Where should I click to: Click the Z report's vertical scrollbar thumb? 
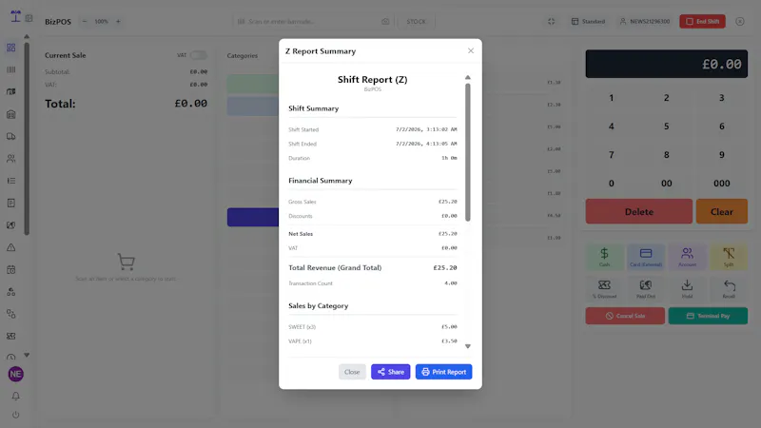[468, 152]
